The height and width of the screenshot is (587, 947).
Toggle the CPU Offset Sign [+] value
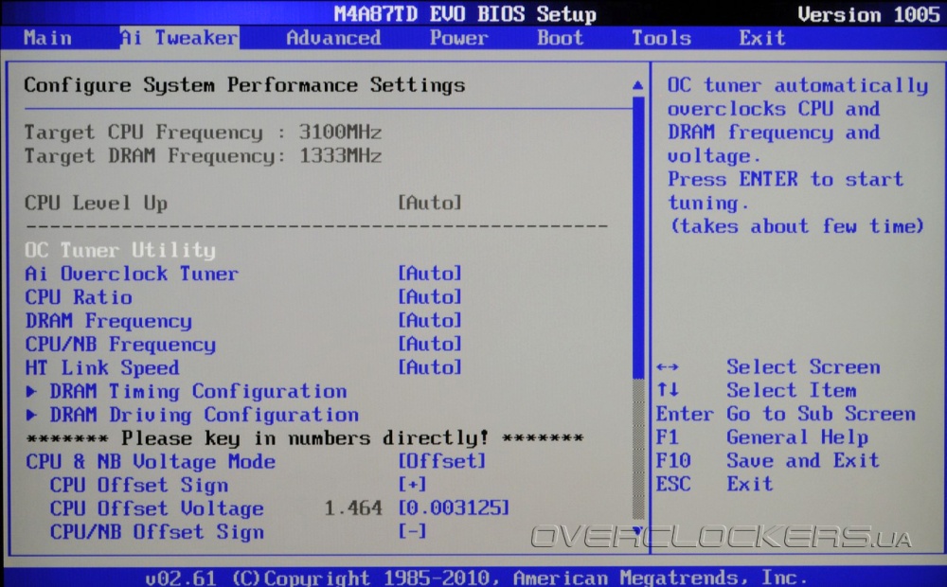pos(412,485)
